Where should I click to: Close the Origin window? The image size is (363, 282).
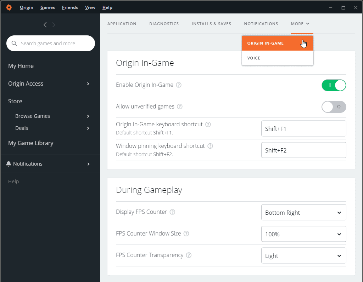tap(356, 7)
